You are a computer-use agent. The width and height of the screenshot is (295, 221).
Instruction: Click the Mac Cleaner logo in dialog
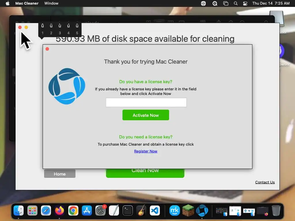pos(67,86)
